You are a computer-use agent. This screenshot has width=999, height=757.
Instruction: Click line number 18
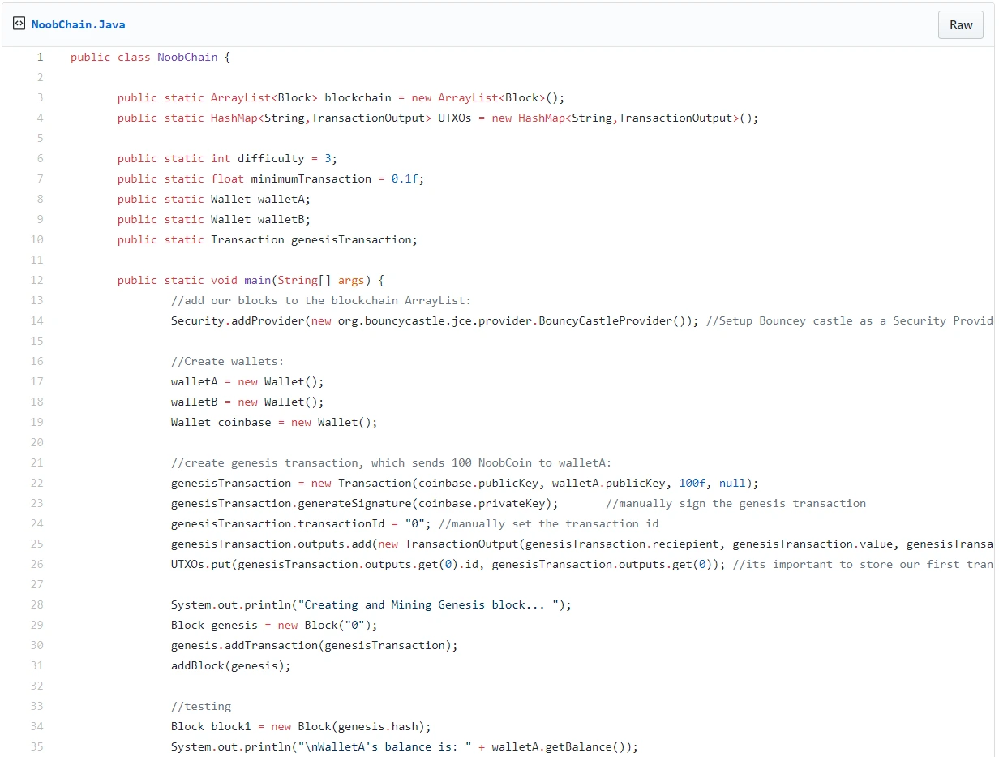click(37, 402)
